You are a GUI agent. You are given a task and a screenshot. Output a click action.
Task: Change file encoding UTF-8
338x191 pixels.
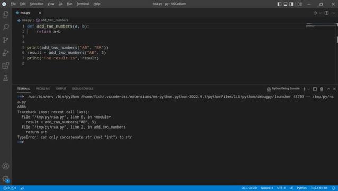point(281,188)
